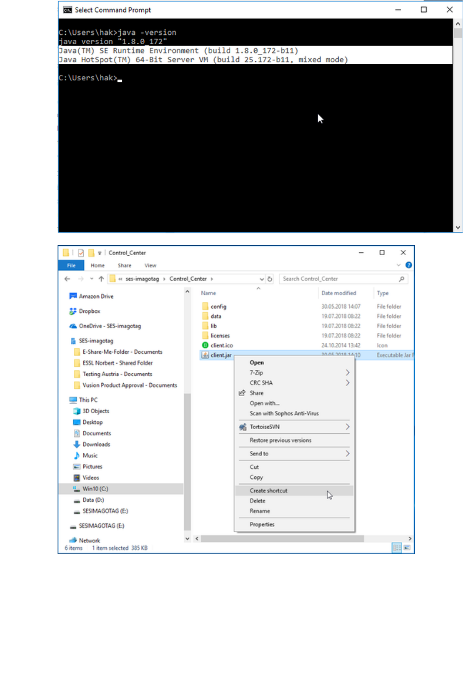
Task: Customize quick access toolbar dropdown
Action: click(99, 253)
